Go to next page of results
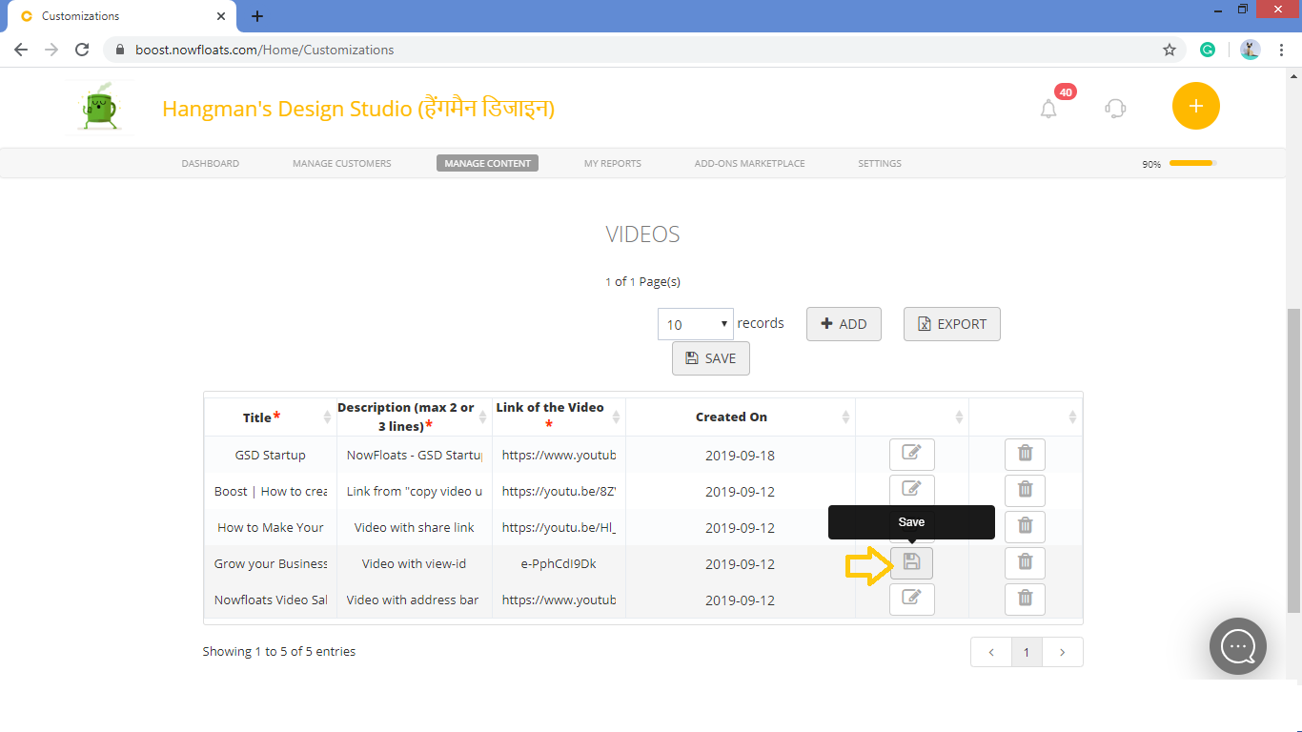 (1063, 652)
